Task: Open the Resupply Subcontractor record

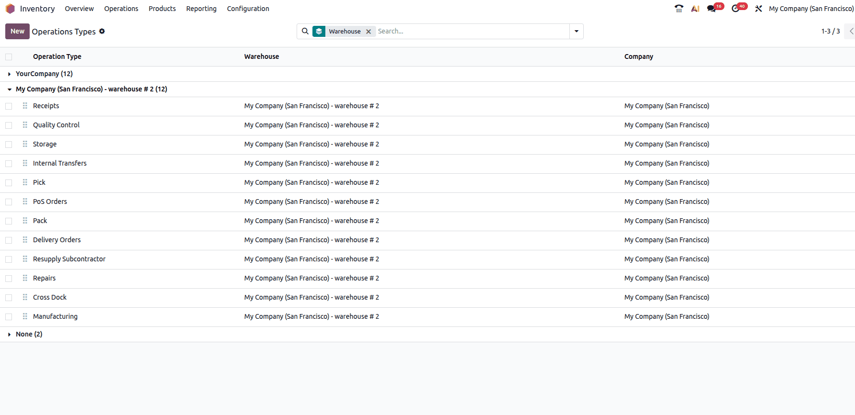Action: (69, 259)
